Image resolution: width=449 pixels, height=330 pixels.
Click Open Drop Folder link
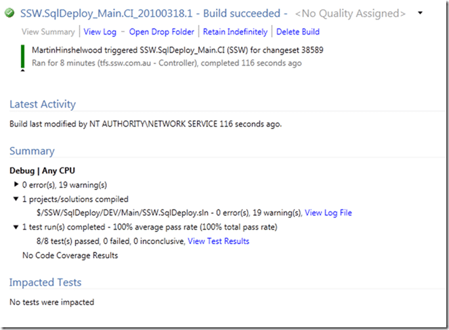[161, 32]
